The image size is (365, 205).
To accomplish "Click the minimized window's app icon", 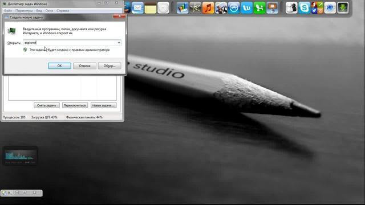I will [4, 193].
